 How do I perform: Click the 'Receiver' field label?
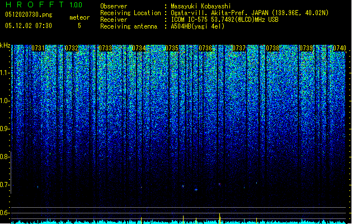click(x=114, y=20)
